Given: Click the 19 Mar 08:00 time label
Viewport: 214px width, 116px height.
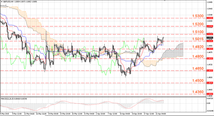Looking at the screenshot, I should [53, 114].
